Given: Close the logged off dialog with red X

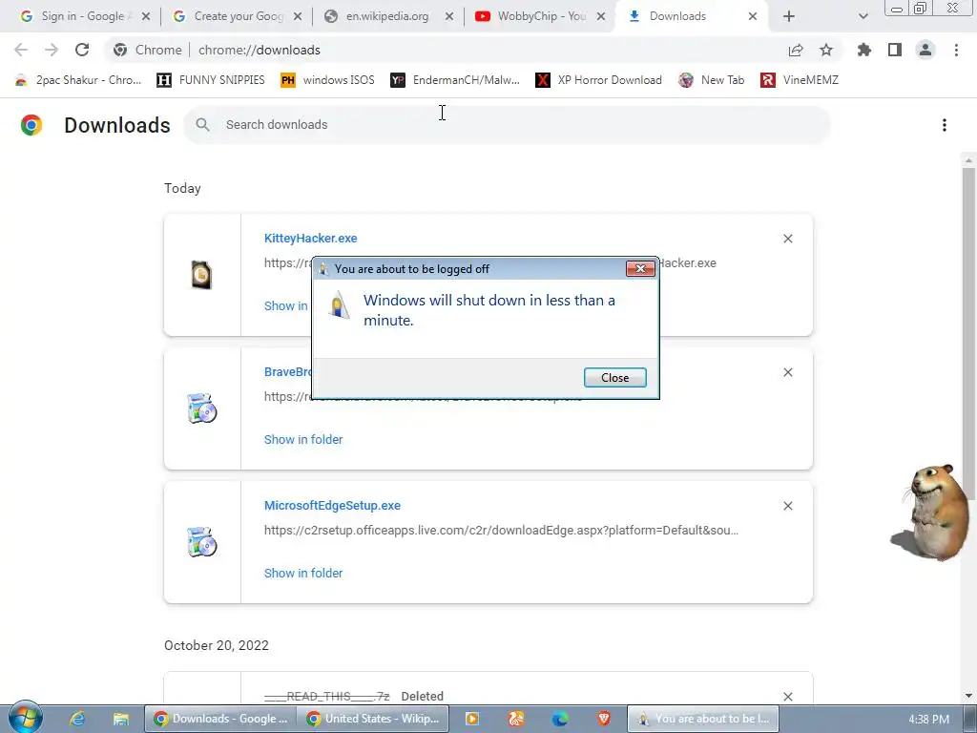Looking at the screenshot, I should (640, 268).
